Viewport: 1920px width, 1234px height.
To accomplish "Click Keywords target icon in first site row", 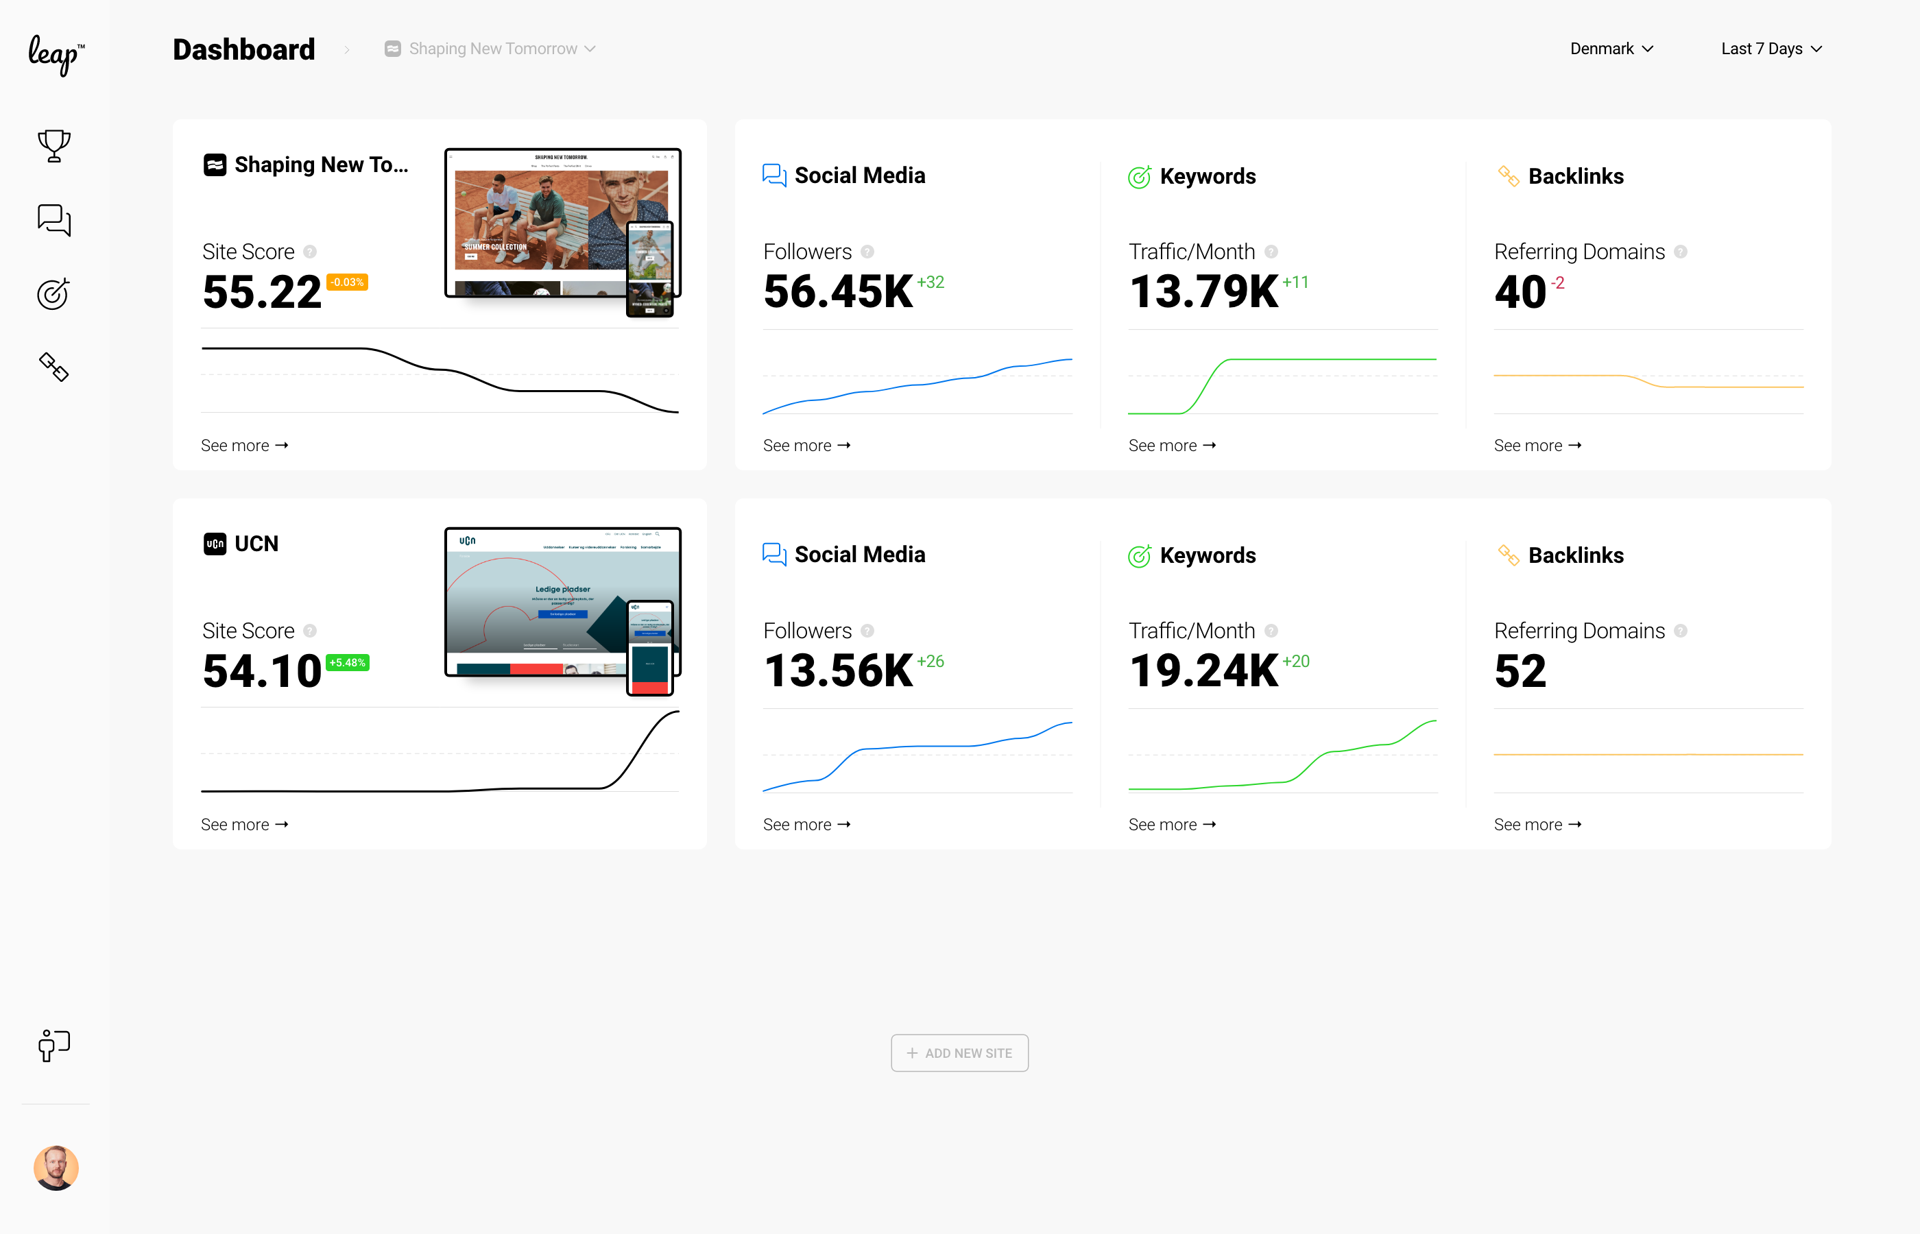I will click(x=1140, y=176).
